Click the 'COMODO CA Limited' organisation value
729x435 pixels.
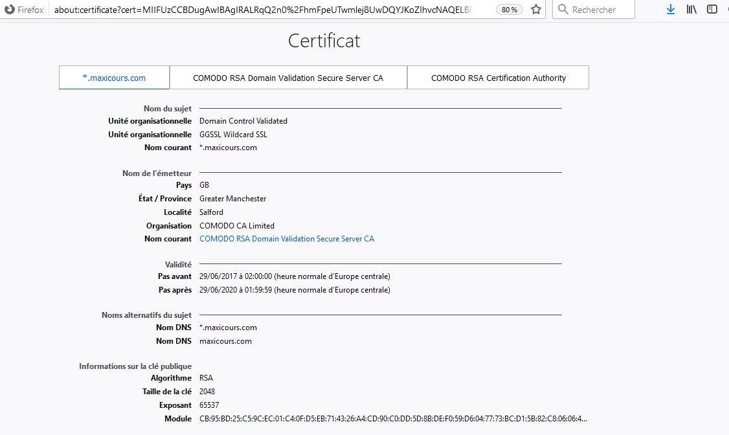pyautogui.click(x=237, y=225)
